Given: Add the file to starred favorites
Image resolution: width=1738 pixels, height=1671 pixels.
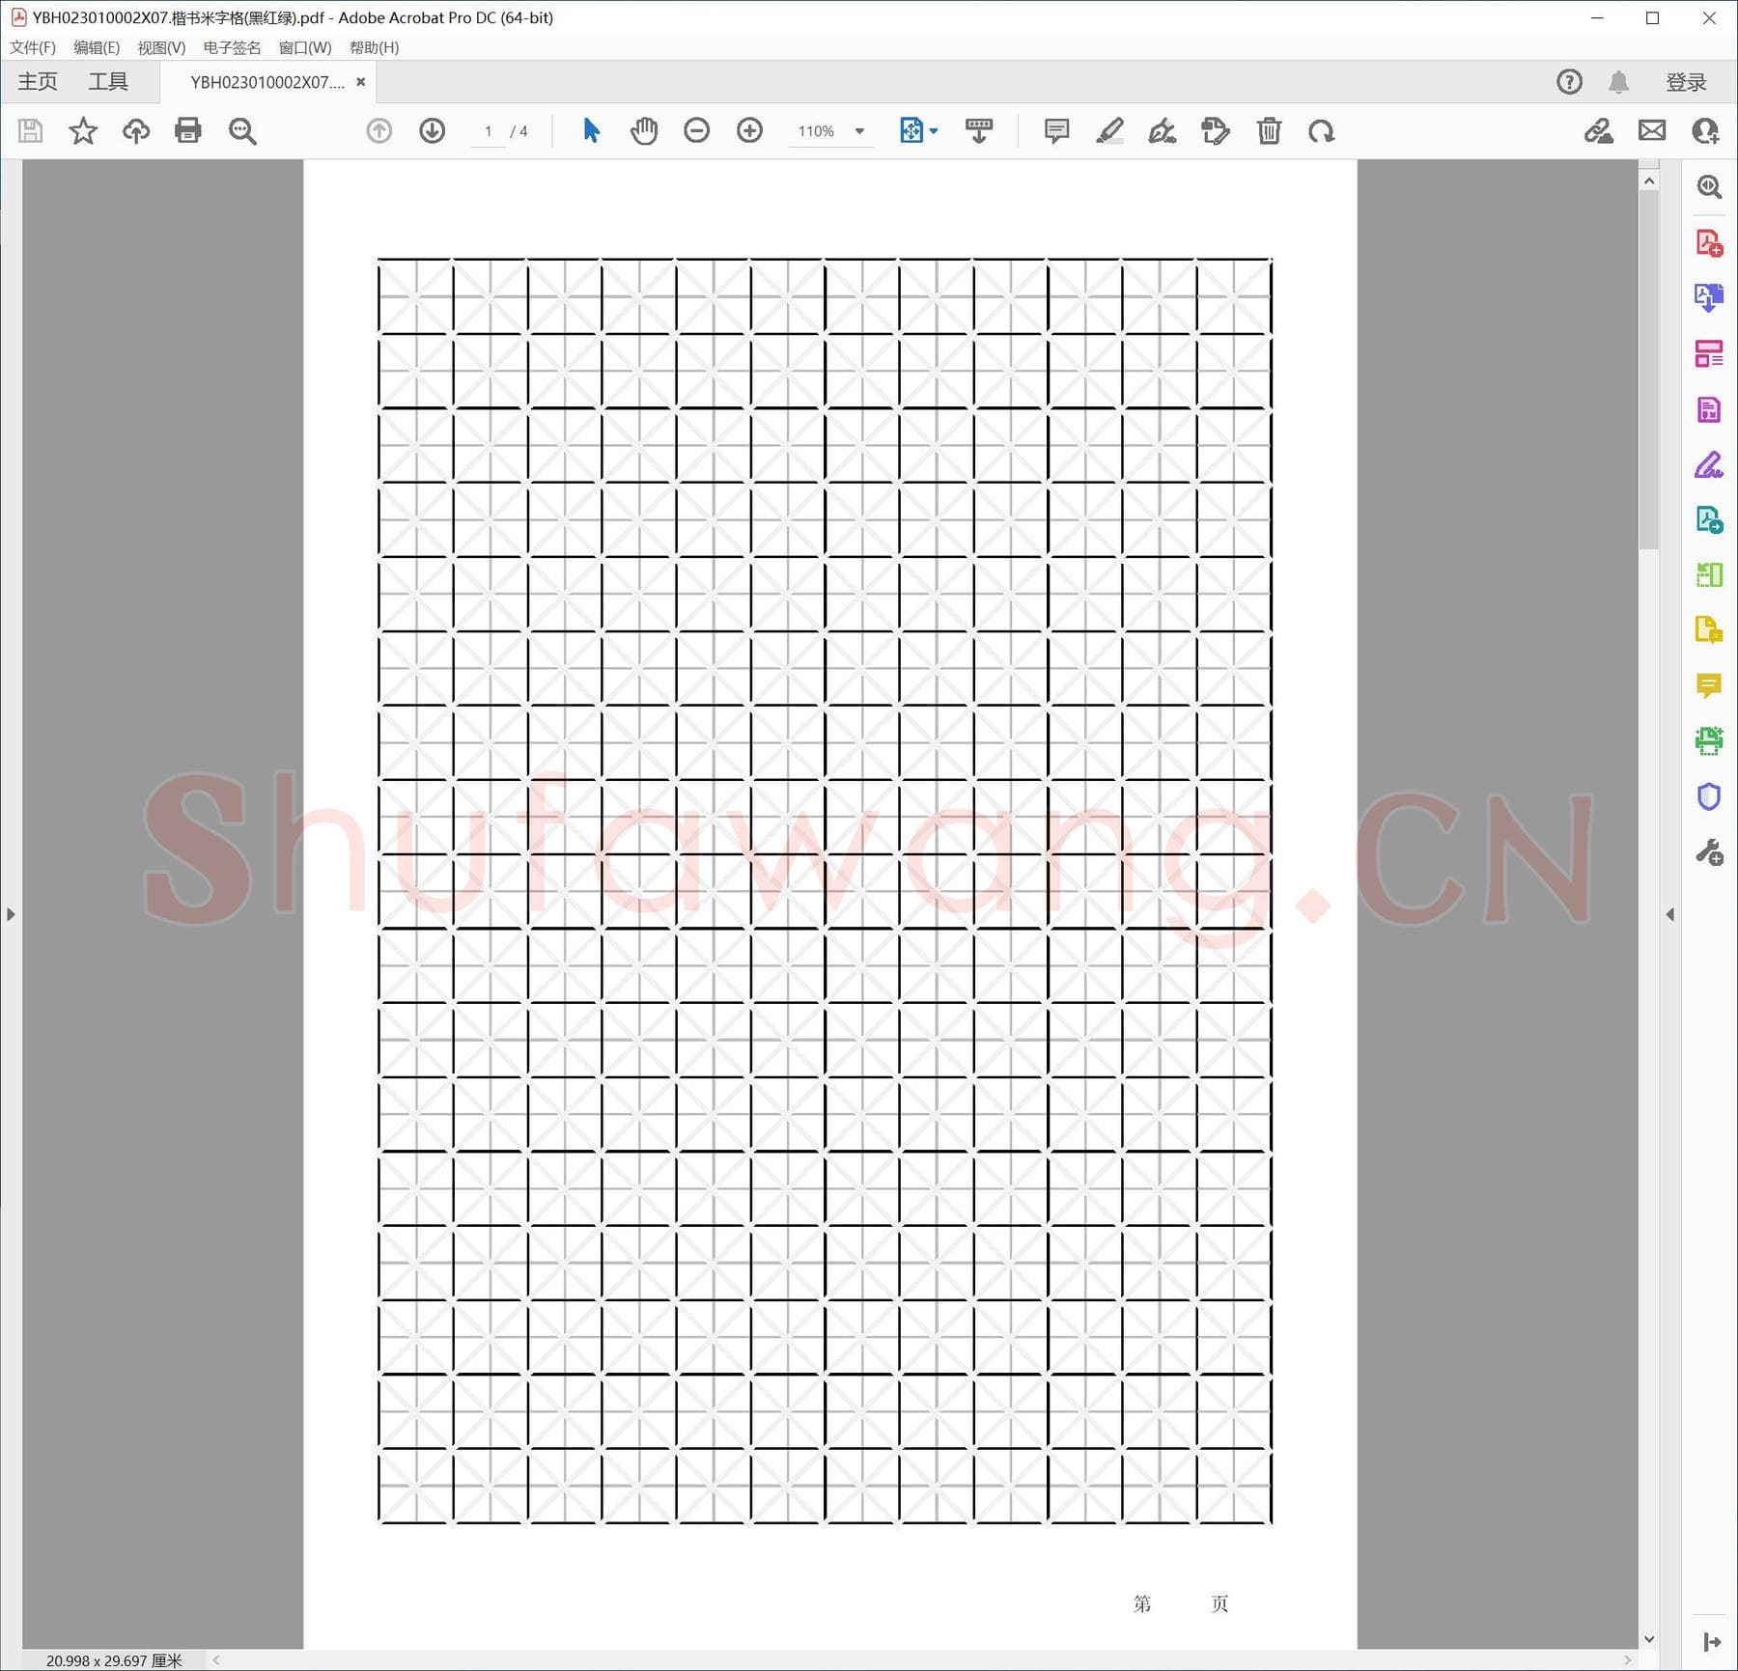Looking at the screenshot, I should click(x=83, y=130).
